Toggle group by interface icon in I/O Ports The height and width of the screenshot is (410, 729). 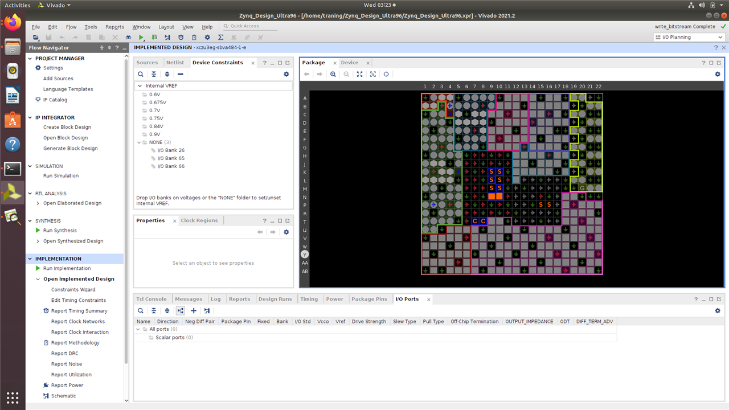[181, 310]
